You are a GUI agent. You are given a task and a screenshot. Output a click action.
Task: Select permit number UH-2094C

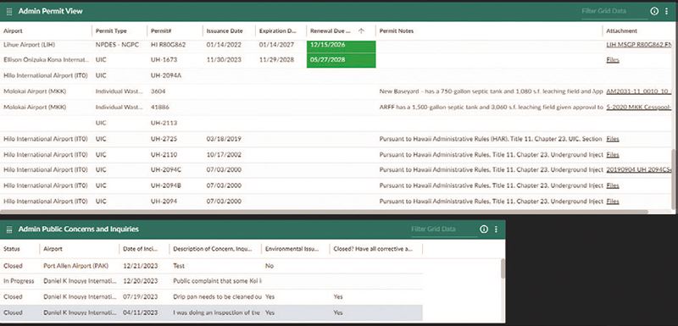166,169
